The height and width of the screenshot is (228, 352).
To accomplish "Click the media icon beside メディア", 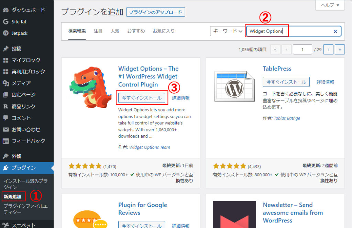I will pos(6,83).
